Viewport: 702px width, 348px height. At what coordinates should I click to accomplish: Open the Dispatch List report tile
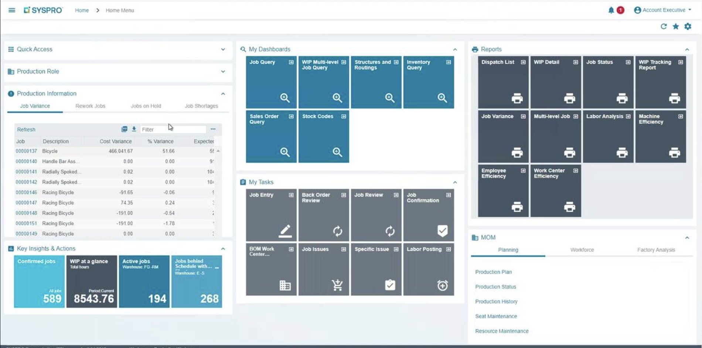click(x=503, y=82)
